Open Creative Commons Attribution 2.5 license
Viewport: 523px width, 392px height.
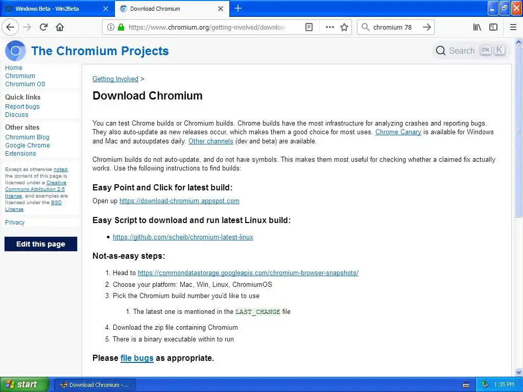pos(35,189)
